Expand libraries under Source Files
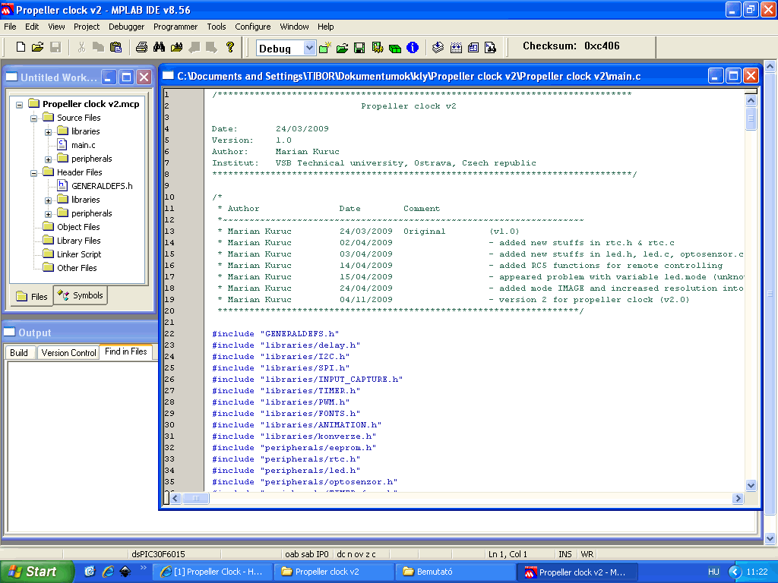 pos(48,132)
